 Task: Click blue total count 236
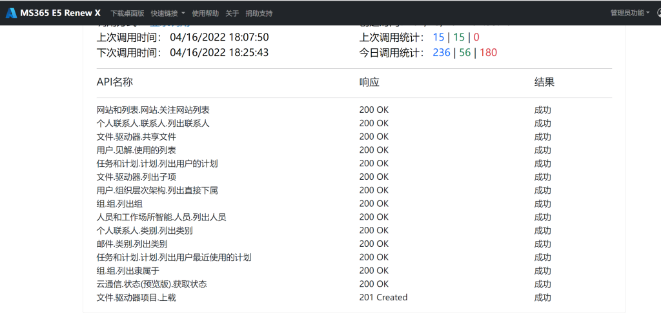pyautogui.click(x=442, y=53)
